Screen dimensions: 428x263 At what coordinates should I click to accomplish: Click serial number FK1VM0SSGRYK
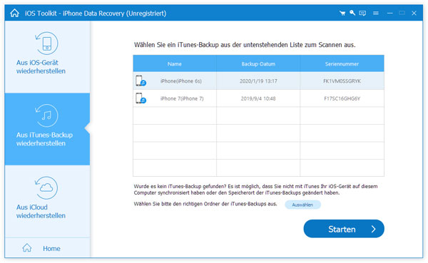pyautogui.click(x=342, y=81)
